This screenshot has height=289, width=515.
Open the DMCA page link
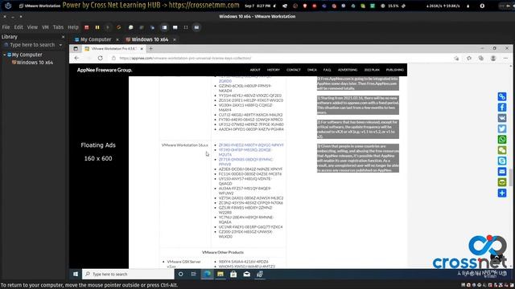pos(312,70)
